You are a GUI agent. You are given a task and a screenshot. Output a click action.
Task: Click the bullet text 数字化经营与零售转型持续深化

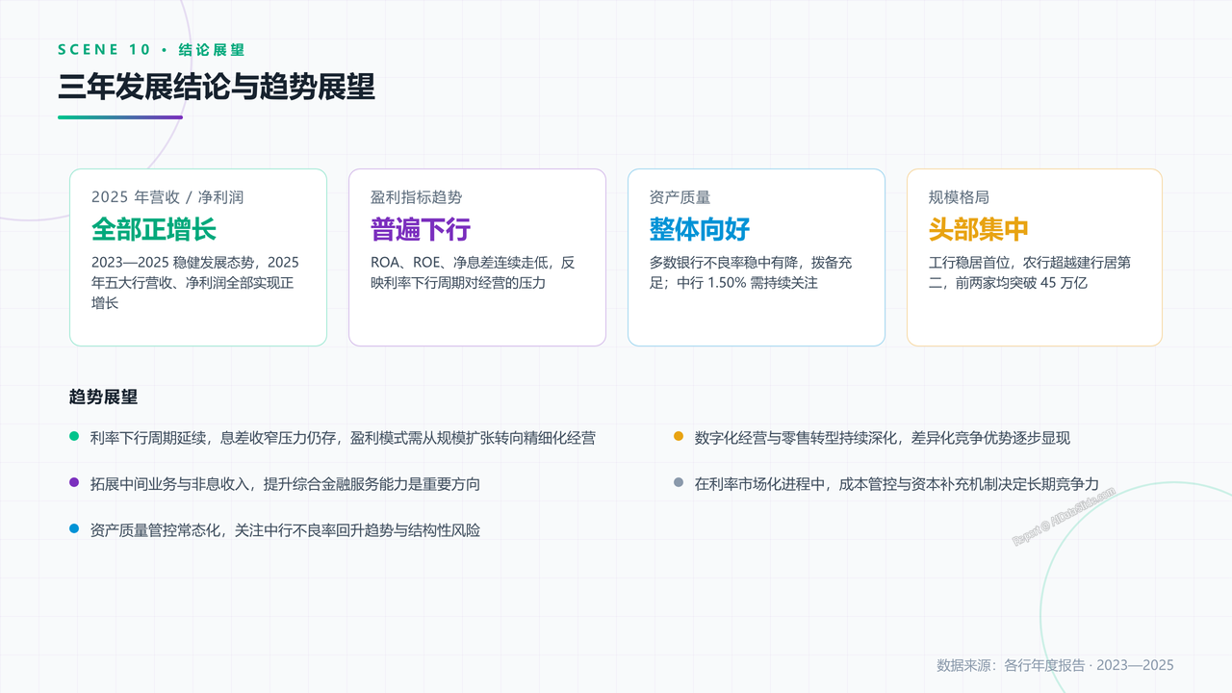pos(883,438)
